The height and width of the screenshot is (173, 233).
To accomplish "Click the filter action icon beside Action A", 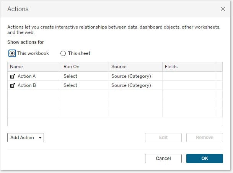I will (x=12, y=76).
